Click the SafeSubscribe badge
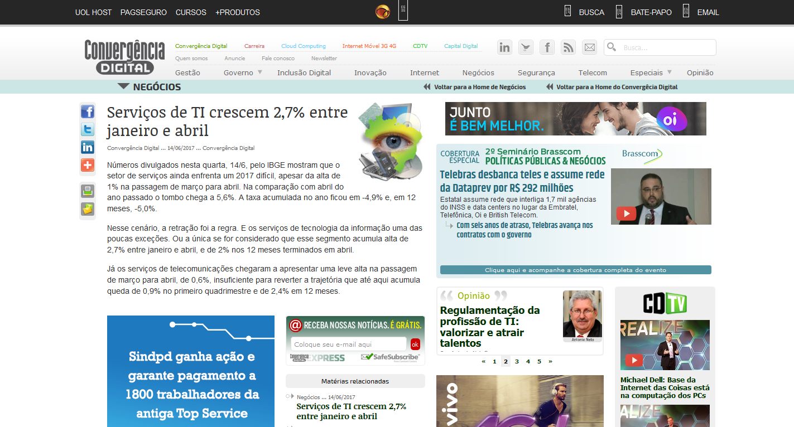 [x=391, y=357]
